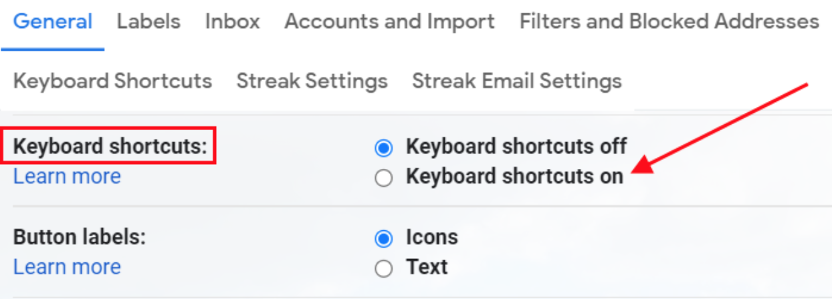Select the Keyboard shortcuts off radio circle

tap(384, 148)
